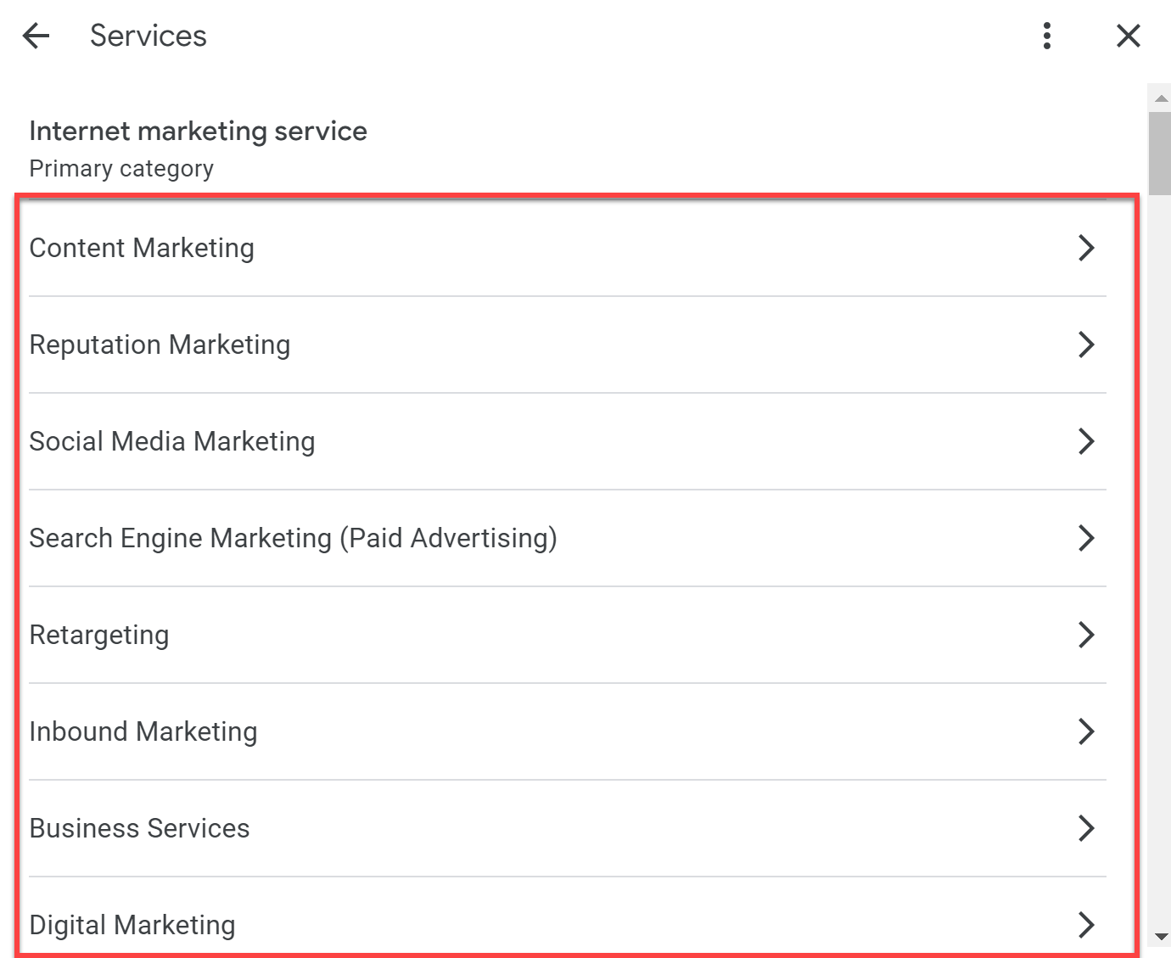Viewport: 1171px width, 958px height.
Task: Click the scrollbar down arrow
Action: pos(1160,938)
